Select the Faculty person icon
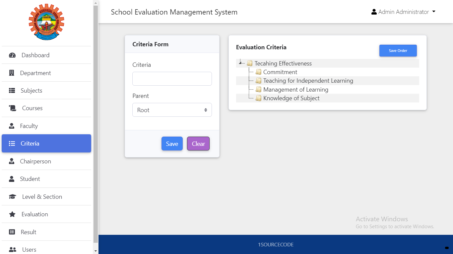 (x=12, y=126)
